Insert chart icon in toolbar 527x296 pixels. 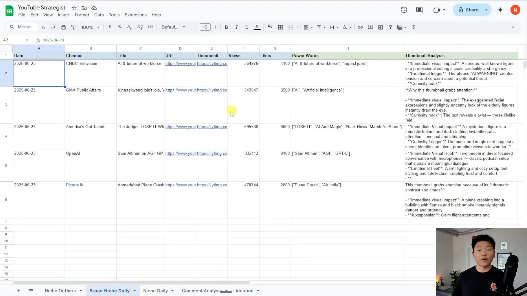380,27
